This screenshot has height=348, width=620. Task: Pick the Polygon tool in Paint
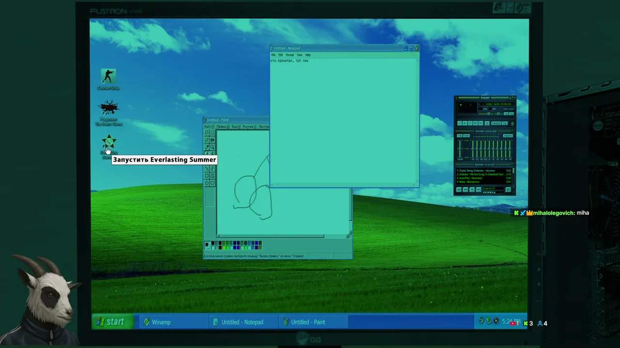coord(212,176)
